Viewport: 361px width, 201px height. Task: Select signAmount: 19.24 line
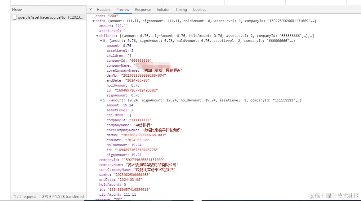point(124,155)
